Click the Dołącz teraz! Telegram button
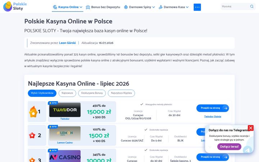 click(229, 147)
